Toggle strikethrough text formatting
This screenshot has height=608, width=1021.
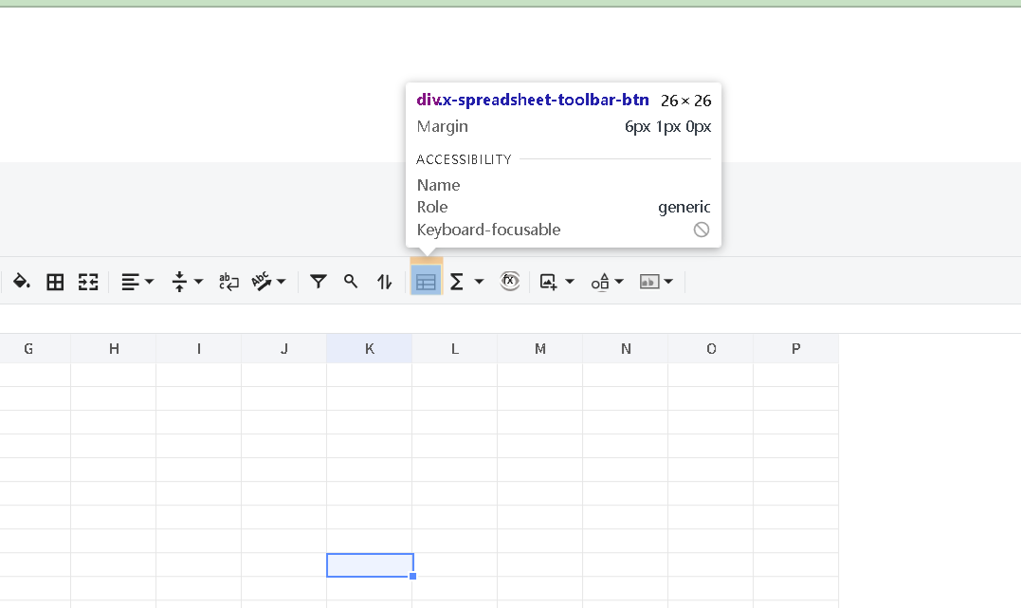tap(263, 281)
